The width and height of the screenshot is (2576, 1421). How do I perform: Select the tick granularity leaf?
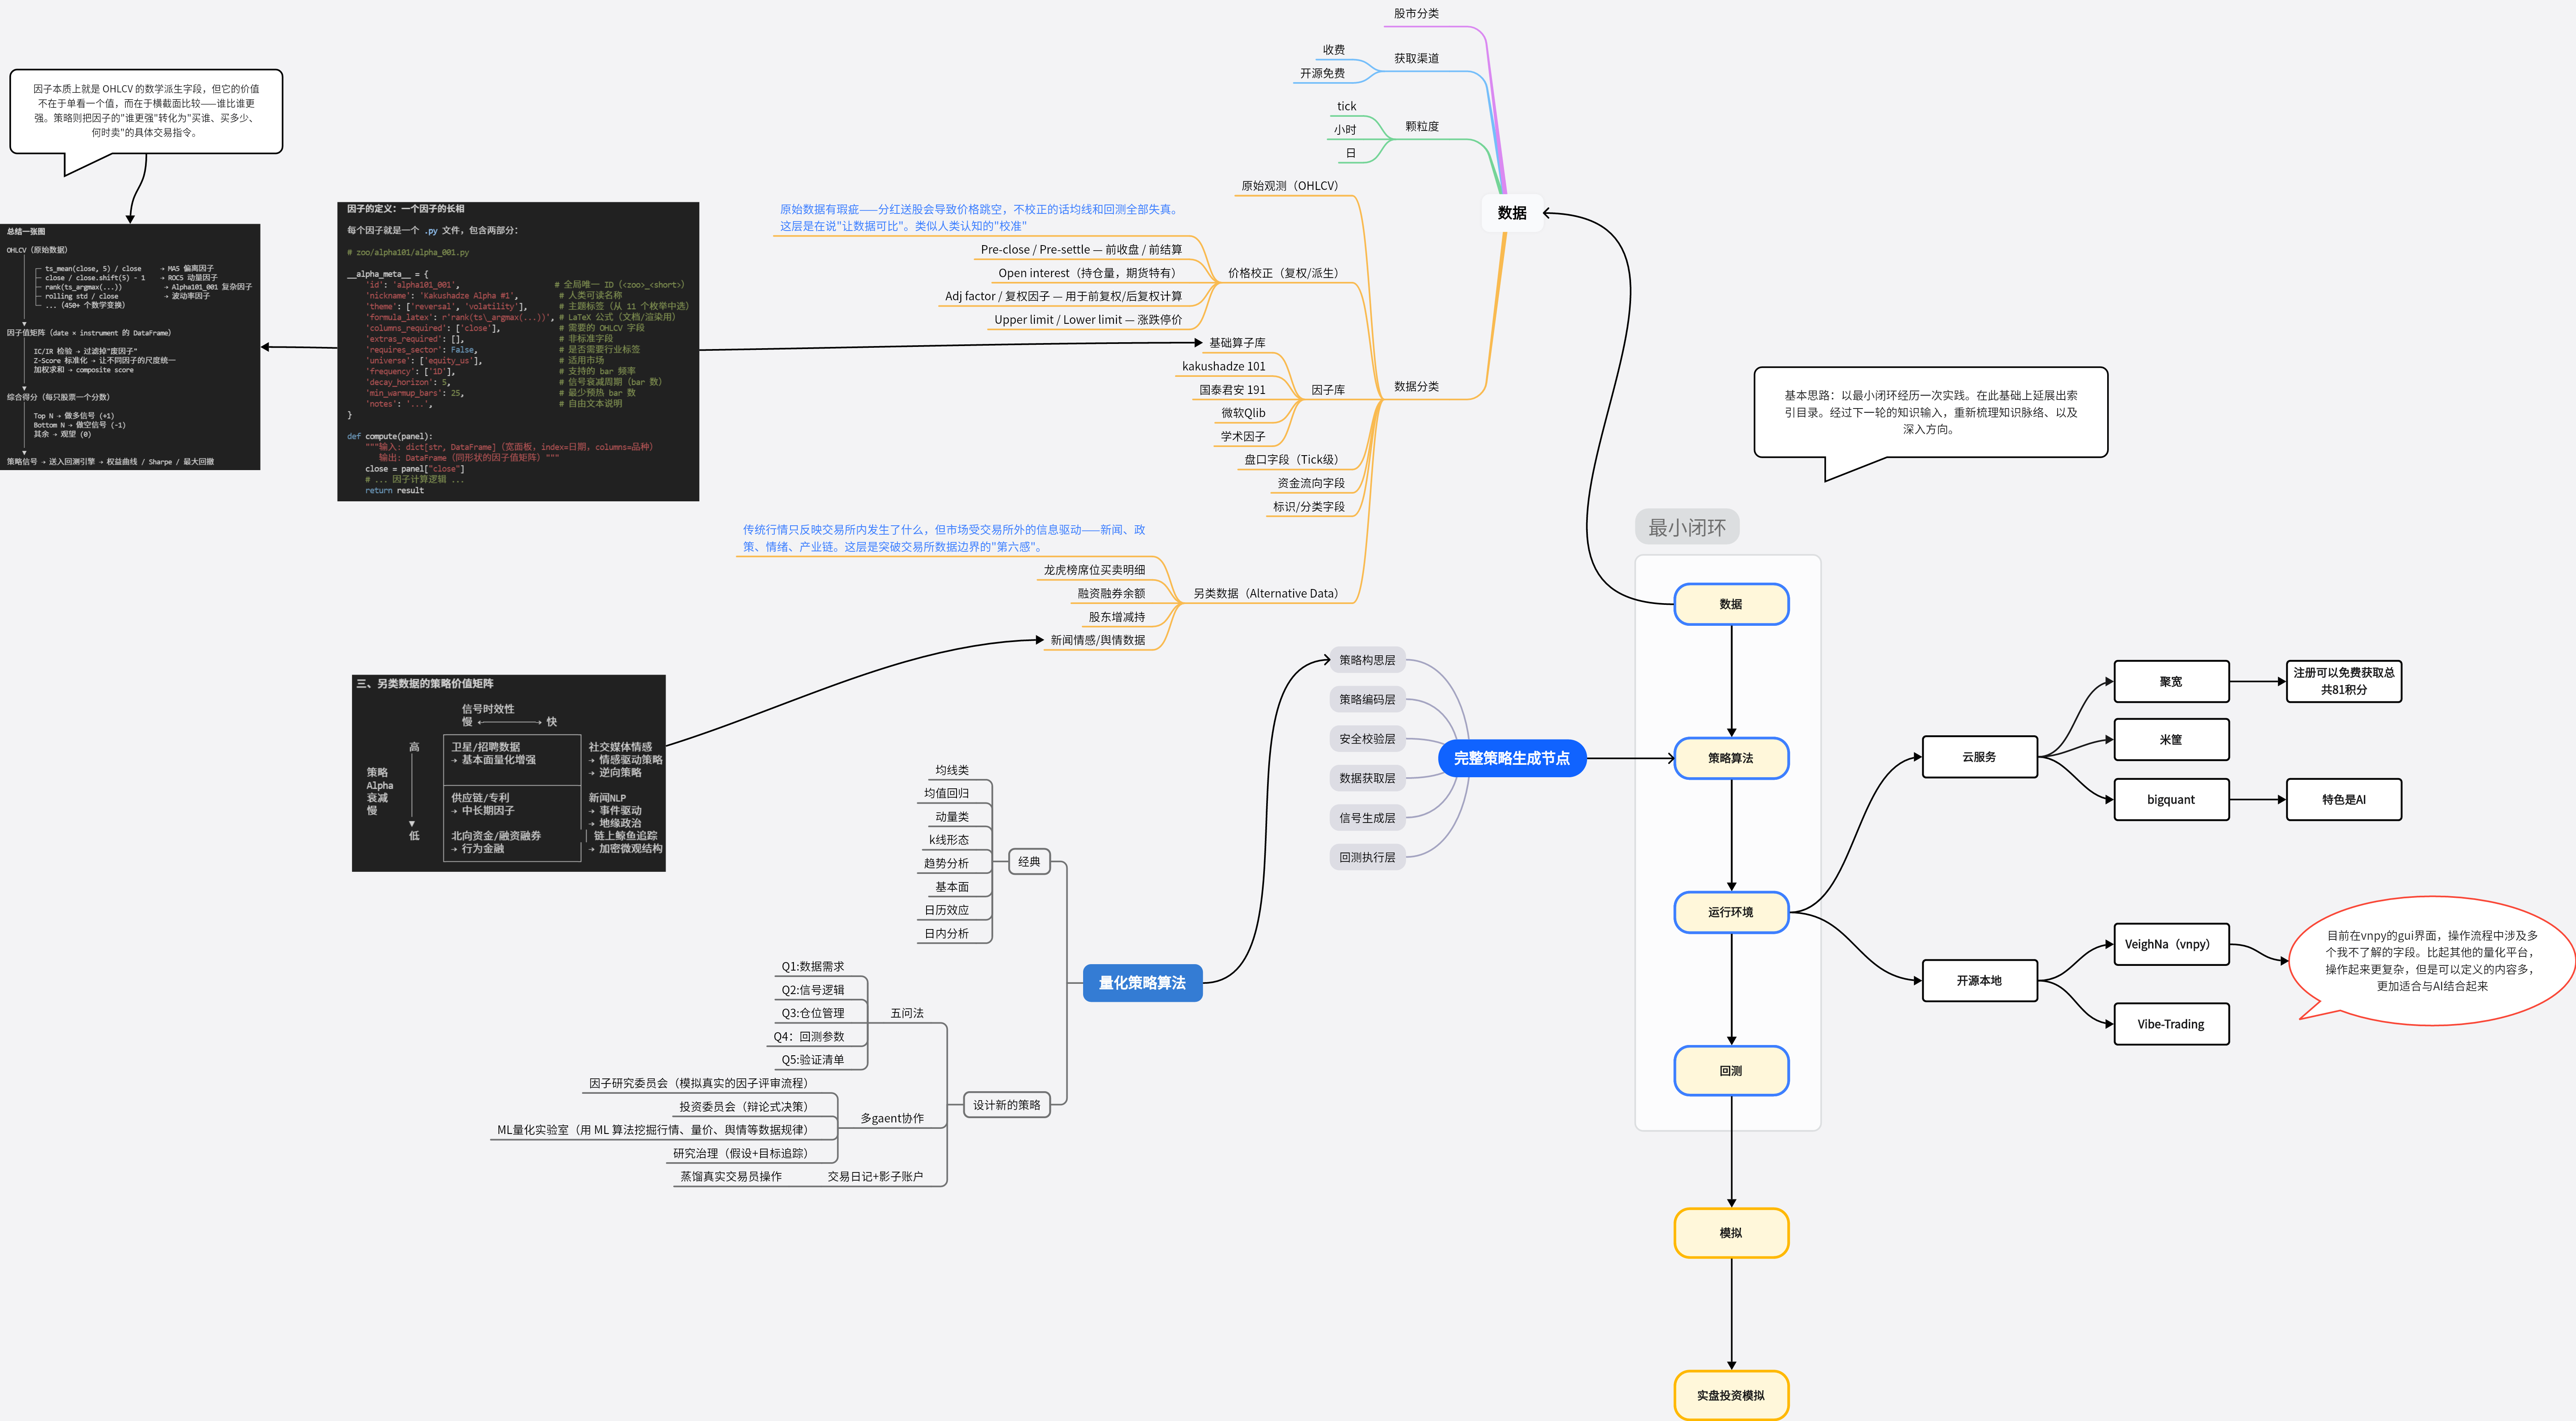1346,106
